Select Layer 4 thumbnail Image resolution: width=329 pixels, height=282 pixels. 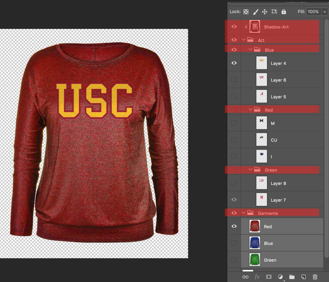coord(262,63)
